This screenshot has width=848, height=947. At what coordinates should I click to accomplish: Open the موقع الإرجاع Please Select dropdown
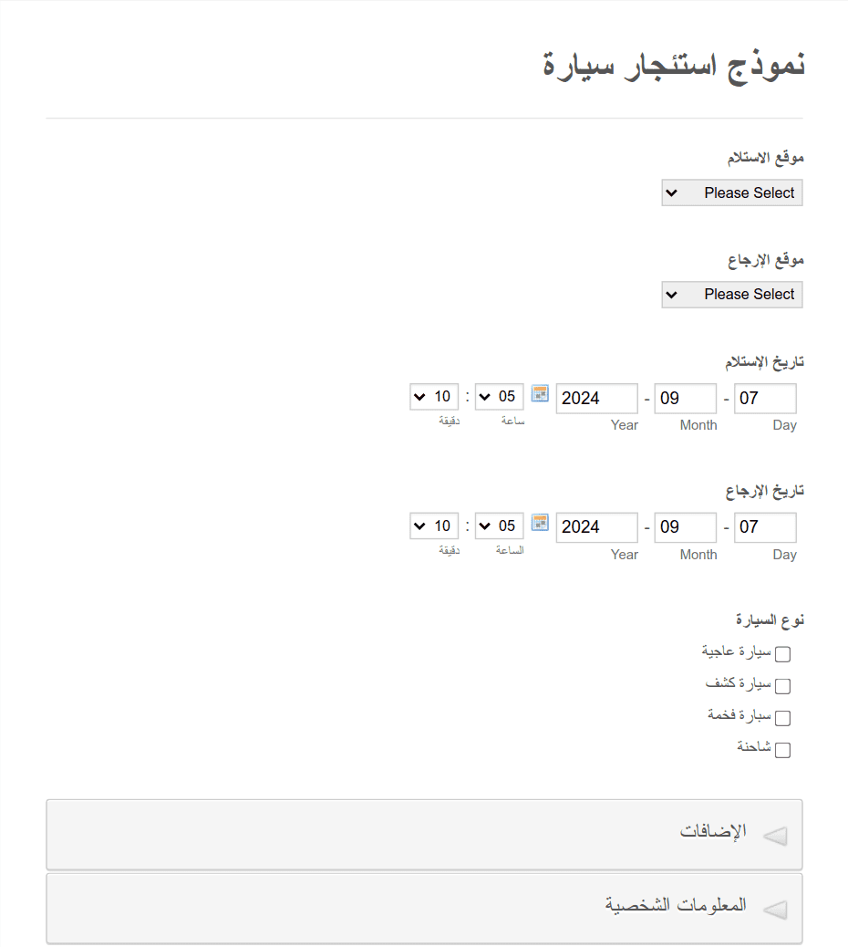[x=732, y=295]
